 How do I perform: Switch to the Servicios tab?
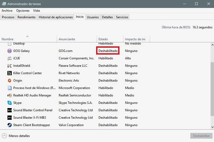click(122, 17)
